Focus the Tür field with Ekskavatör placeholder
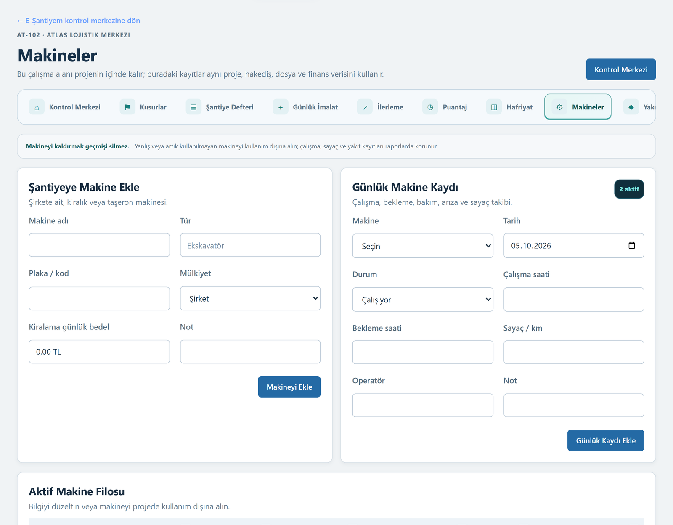This screenshot has height=525, width=673. pos(250,245)
